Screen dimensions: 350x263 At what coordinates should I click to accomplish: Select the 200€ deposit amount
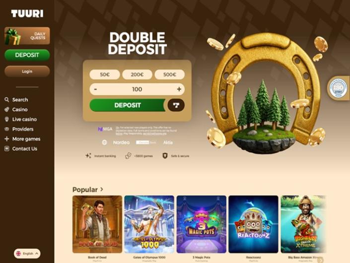click(137, 74)
